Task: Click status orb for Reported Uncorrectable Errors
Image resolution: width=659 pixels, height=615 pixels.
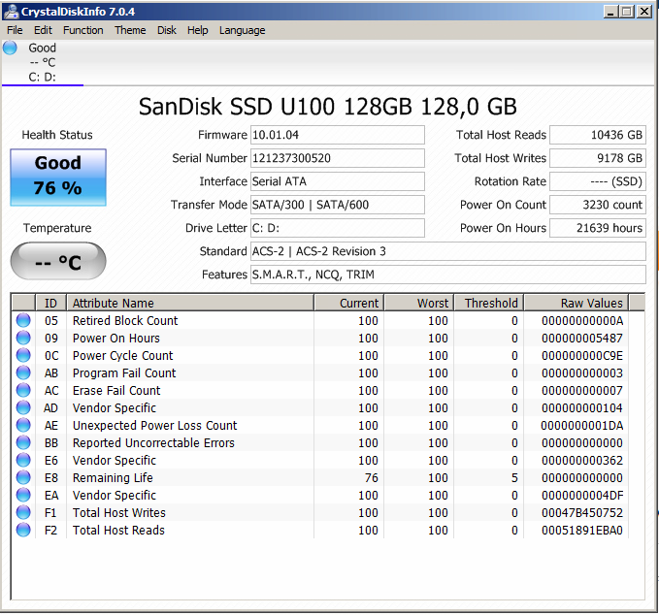Action: coord(23,442)
